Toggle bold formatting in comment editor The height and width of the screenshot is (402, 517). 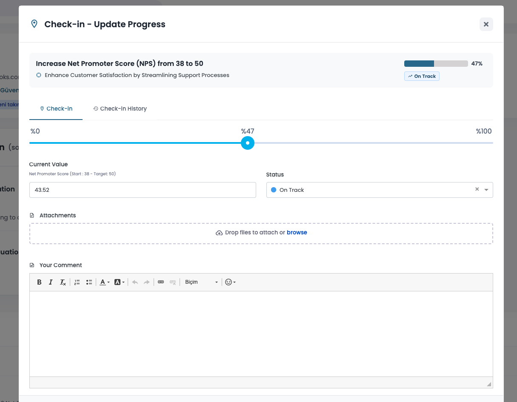39,282
